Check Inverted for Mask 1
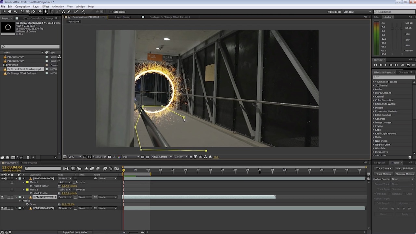Screen dimensions: 416x234 pyautogui.click(x=74, y=182)
